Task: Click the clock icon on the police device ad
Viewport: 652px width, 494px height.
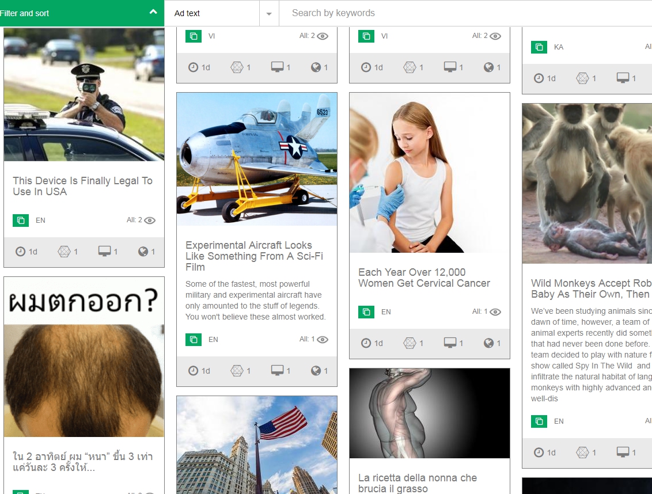Action: (x=20, y=252)
